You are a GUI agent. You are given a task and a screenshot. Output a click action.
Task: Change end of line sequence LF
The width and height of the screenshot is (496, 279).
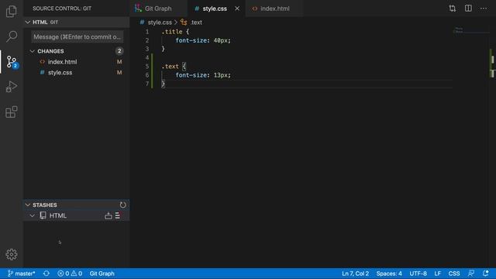click(x=437, y=274)
